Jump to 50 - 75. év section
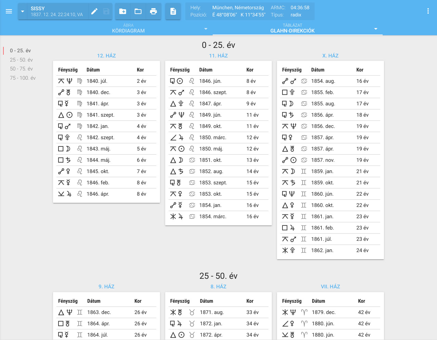The width and height of the screenshot is (437, 340). pos(21,69)
